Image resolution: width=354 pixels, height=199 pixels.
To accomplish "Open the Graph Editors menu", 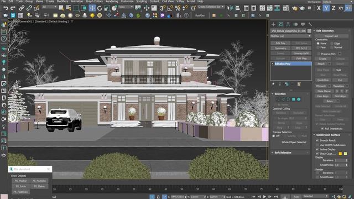I will click(x=94, y=1).
